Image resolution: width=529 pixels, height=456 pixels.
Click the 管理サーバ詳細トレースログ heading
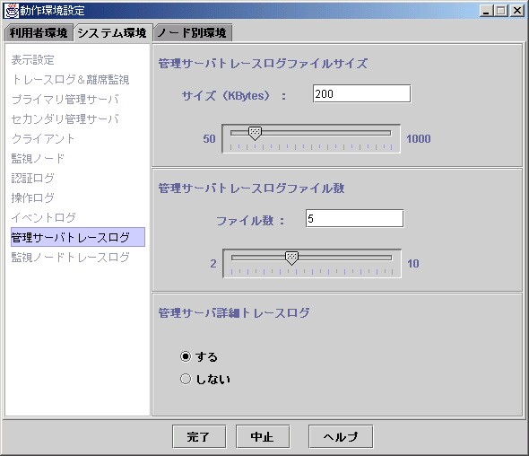234,312
